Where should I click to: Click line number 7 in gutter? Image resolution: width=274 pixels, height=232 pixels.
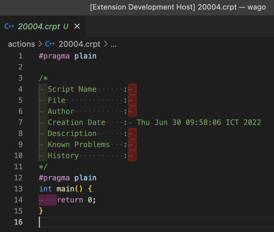(x=20, y=122)
